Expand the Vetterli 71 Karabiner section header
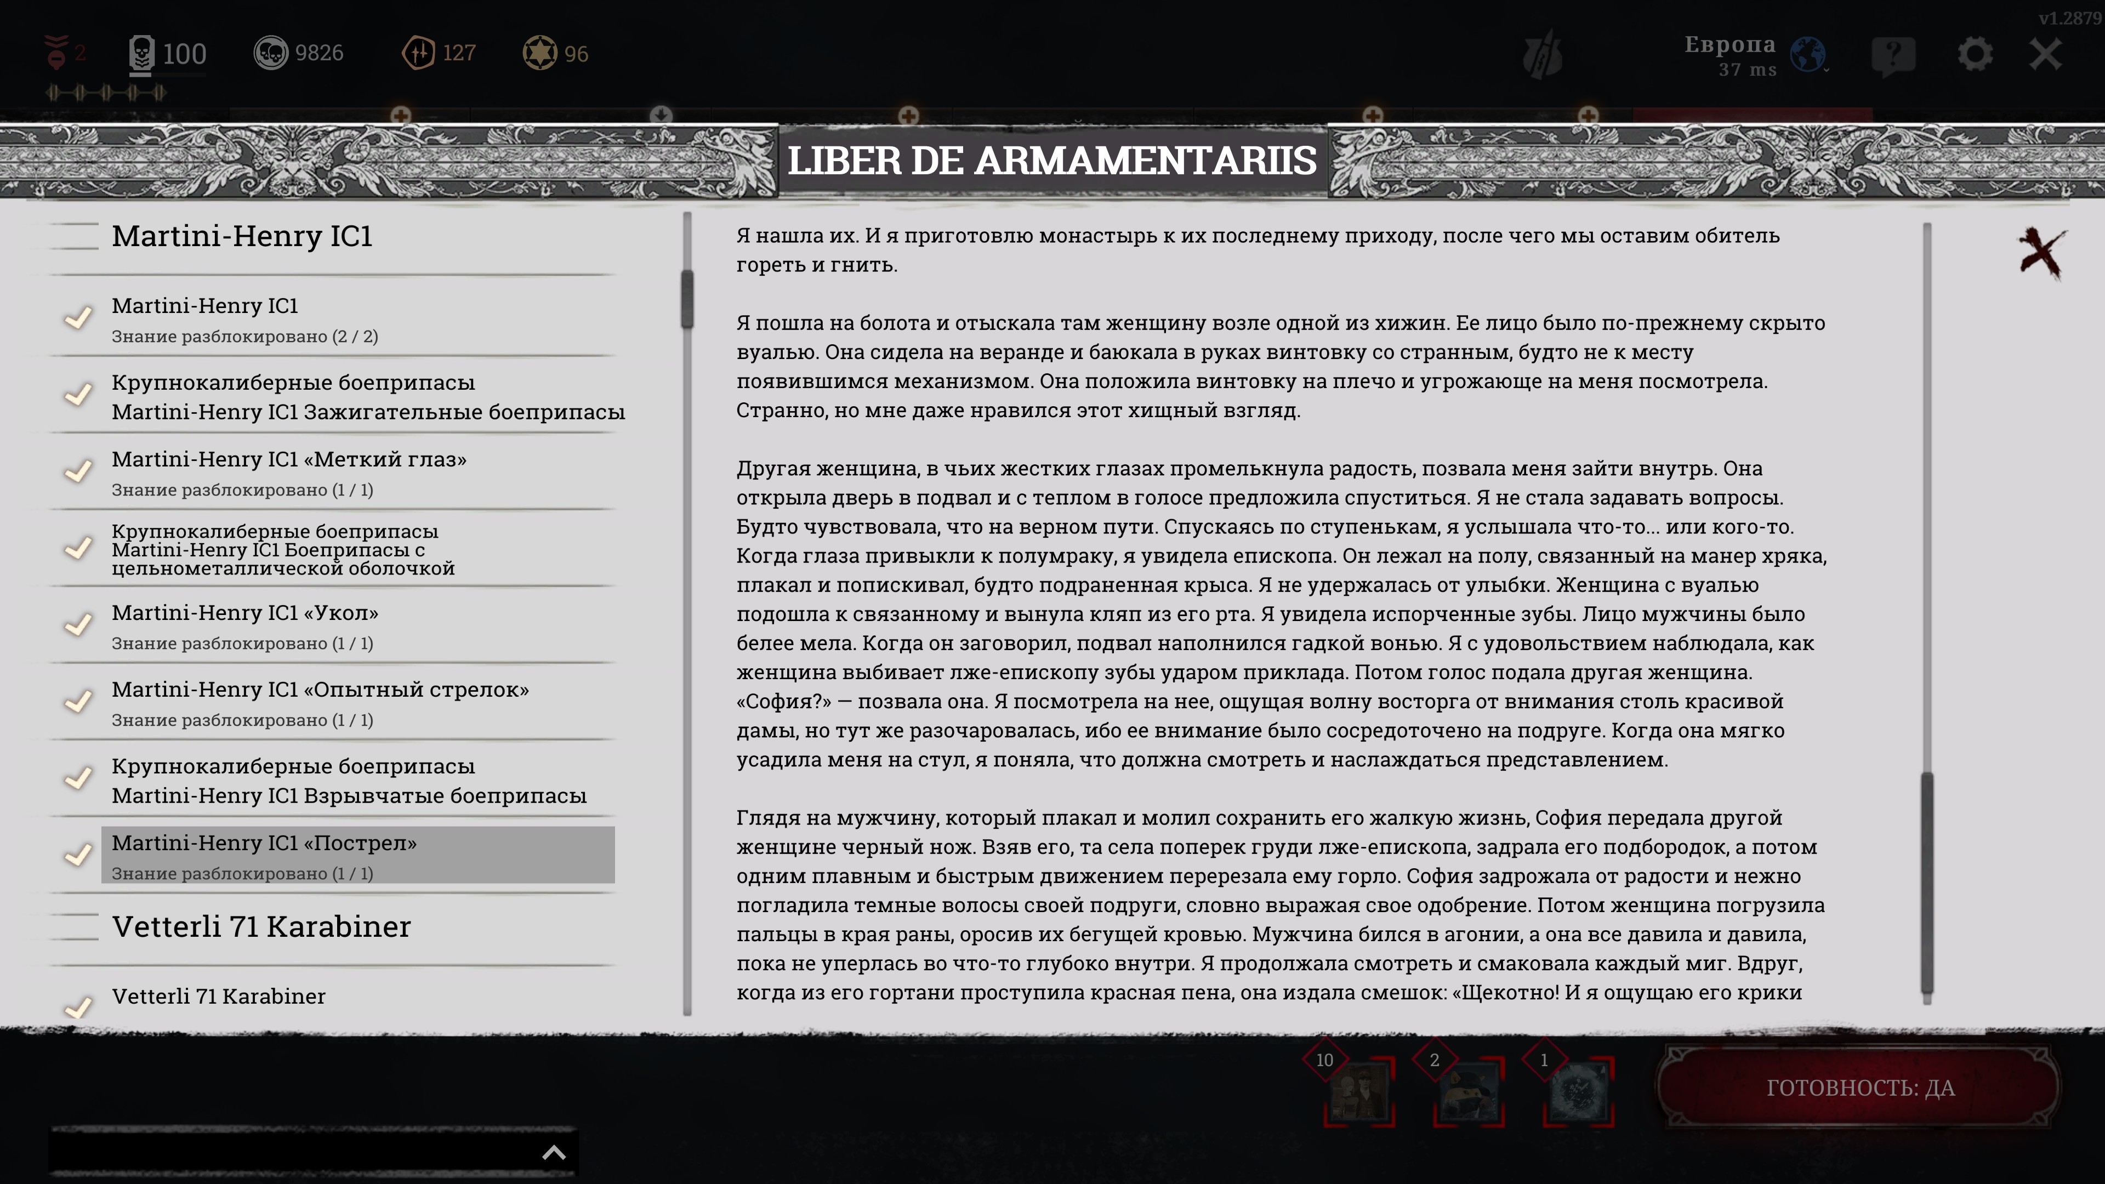The width and height of the screenshot is (2105, 1184). (261, 926)
